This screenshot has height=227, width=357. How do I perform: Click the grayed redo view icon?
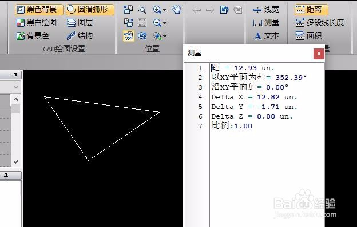coord(238,10)
